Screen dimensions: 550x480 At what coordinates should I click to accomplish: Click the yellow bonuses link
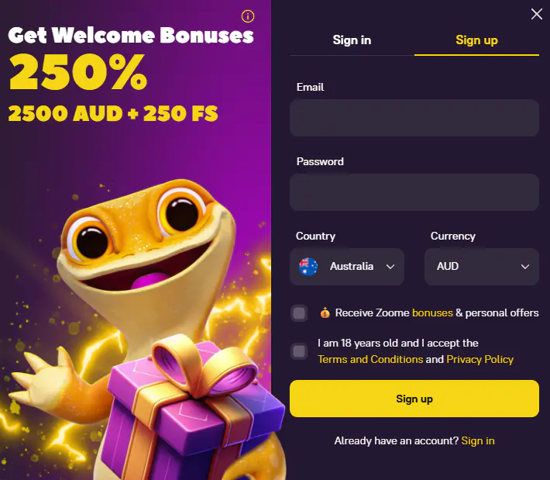[432, 313]
